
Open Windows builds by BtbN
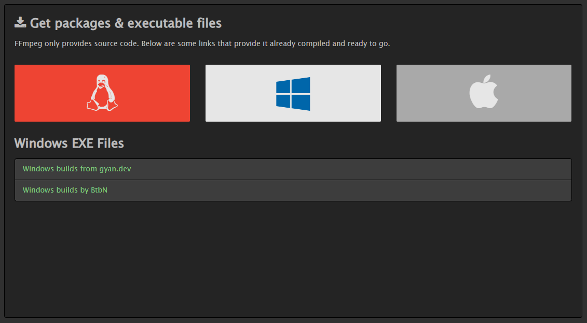tap(64, 190)
